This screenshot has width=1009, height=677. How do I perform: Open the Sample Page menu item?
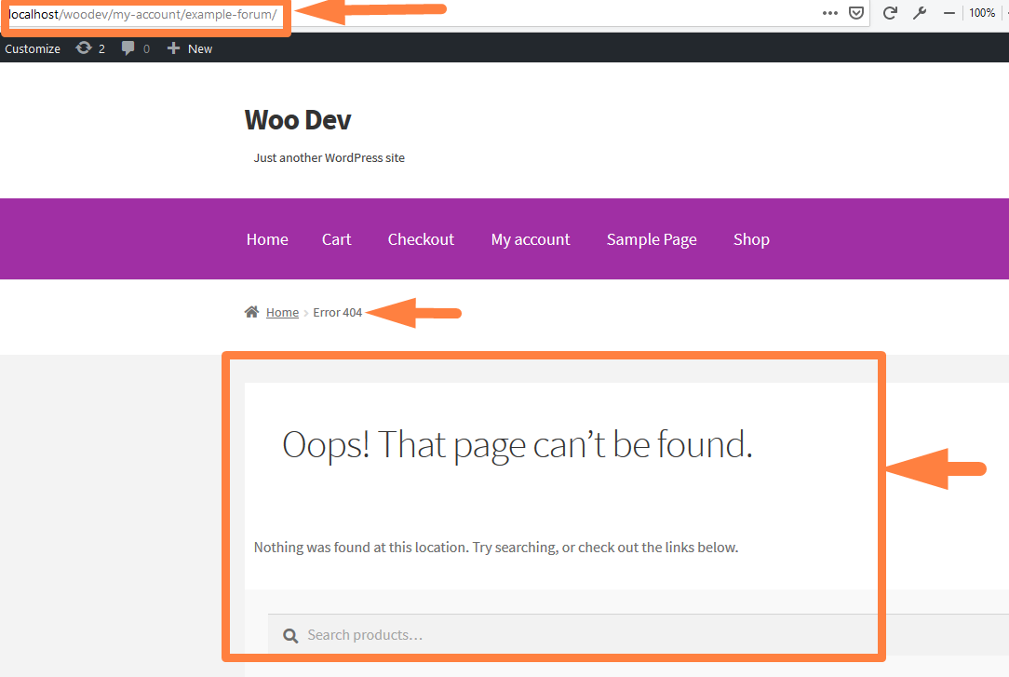point(652,239)
